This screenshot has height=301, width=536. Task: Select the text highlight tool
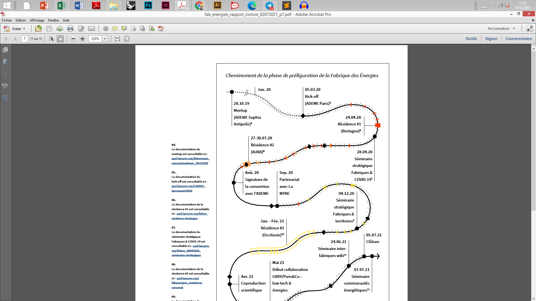pos(124,28)
